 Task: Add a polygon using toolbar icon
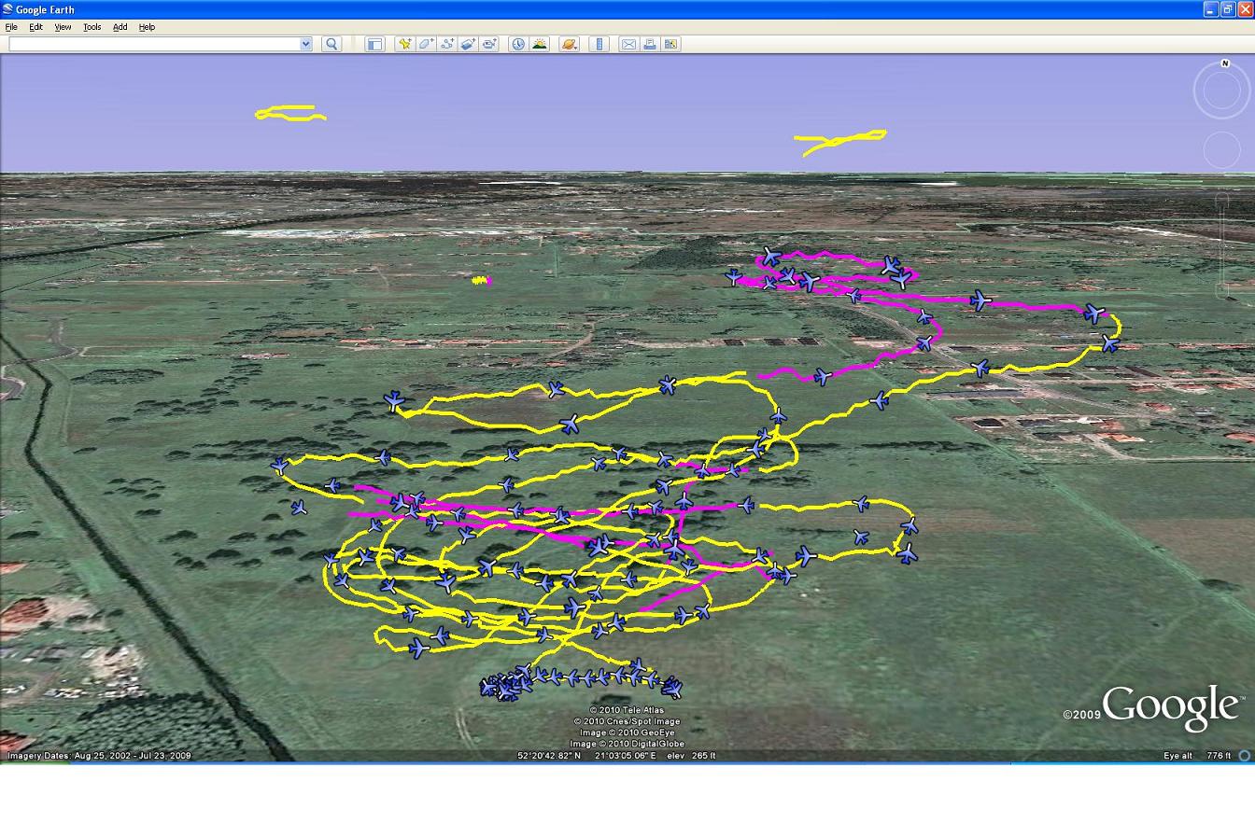pos(426,44)
